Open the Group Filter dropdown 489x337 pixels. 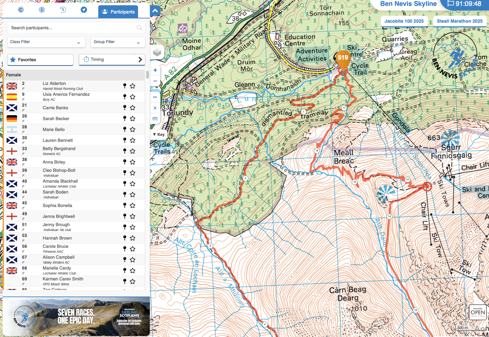pos(118,42)
